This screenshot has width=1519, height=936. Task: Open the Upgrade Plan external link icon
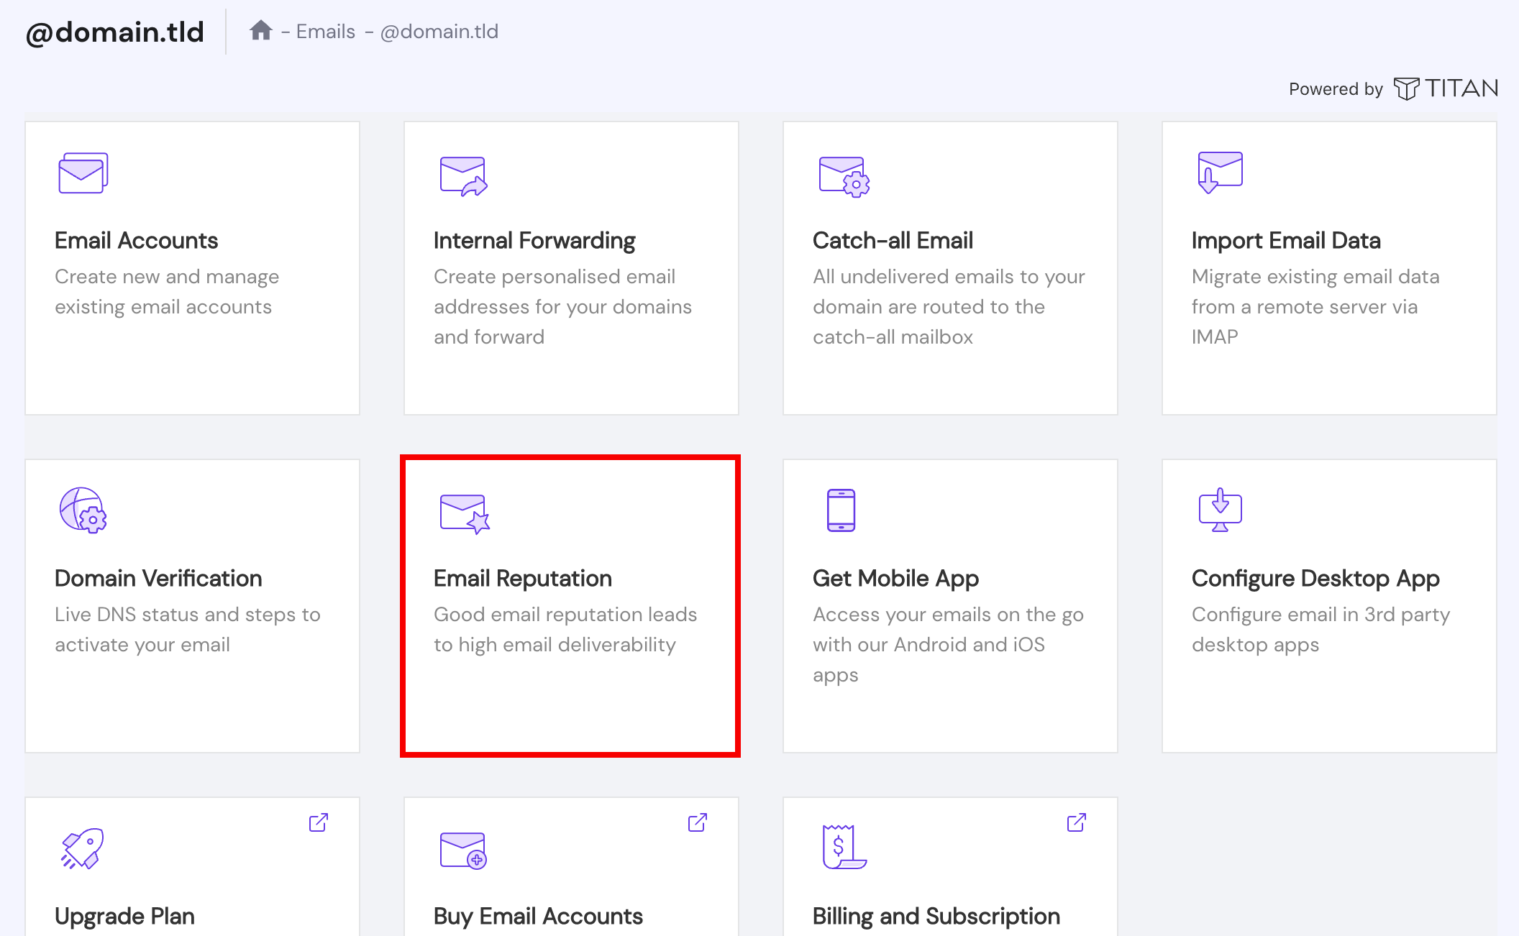click(x=319, y=822)
